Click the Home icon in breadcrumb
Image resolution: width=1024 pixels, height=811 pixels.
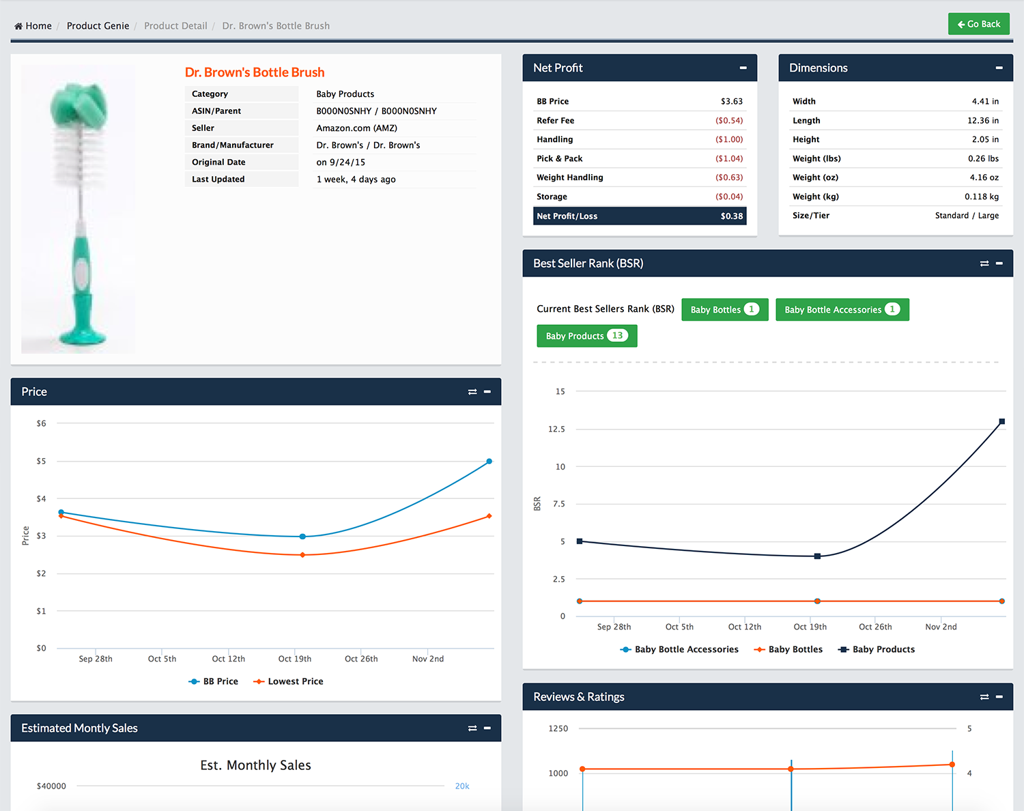point(18,26)
